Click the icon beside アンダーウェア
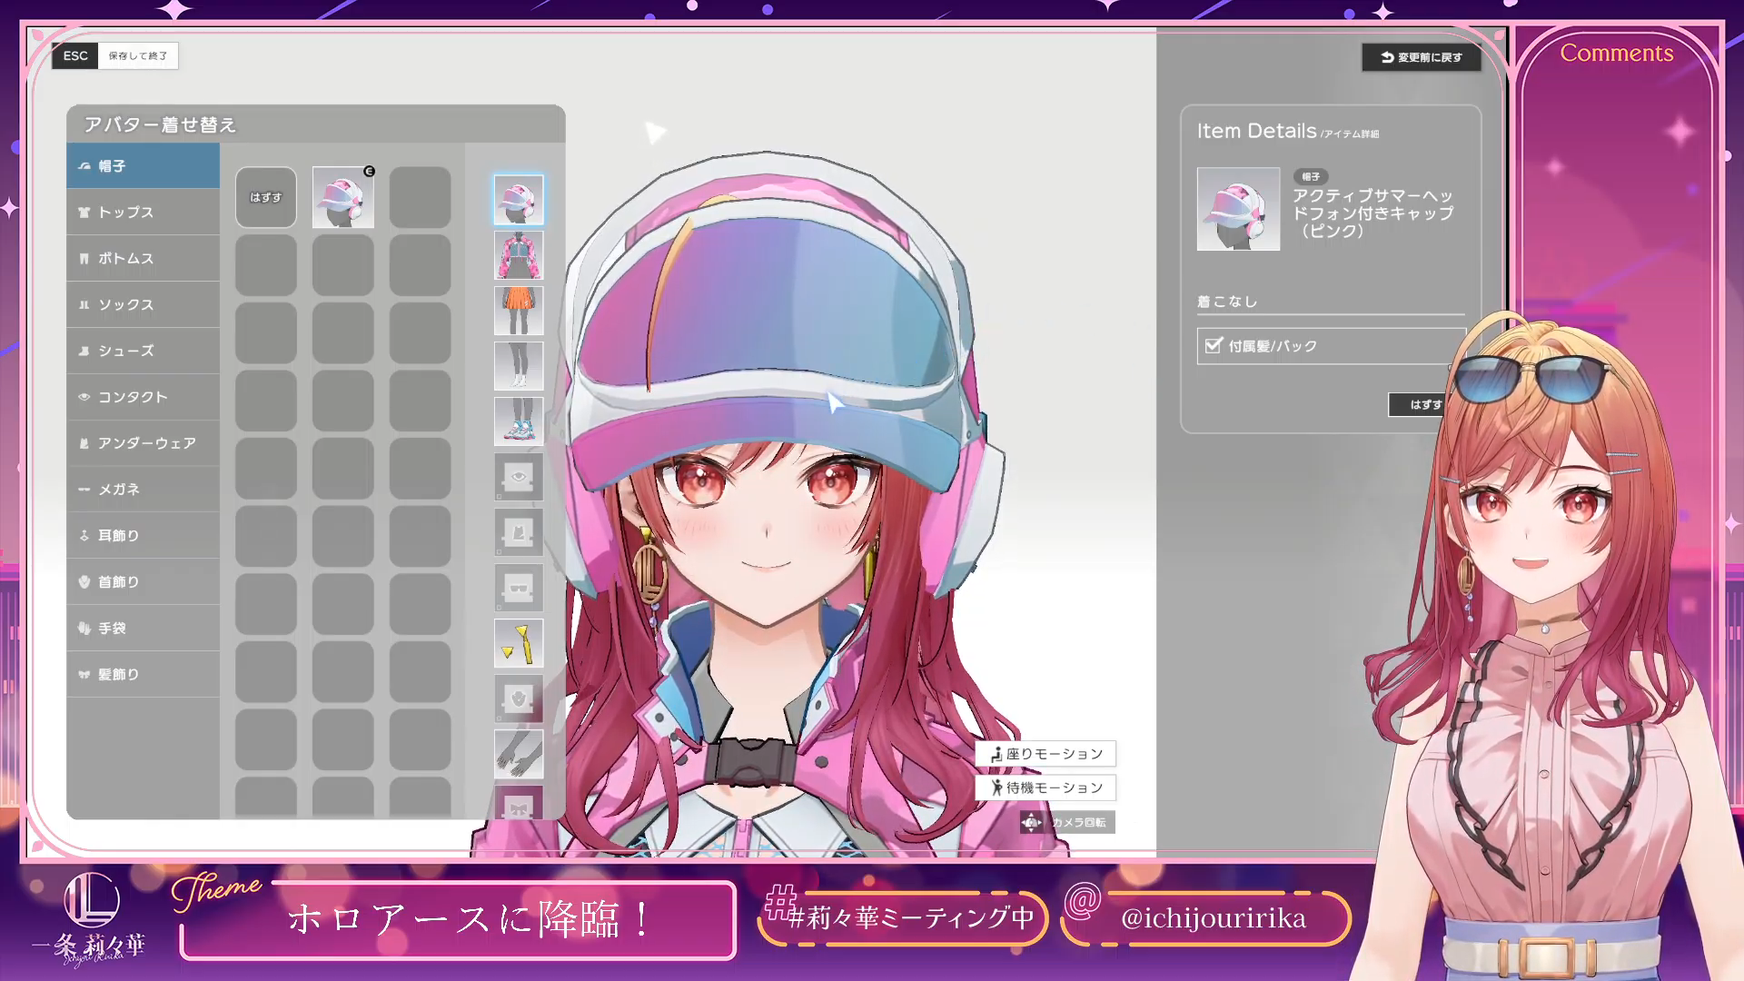Viewport: 1744px width, 981px height. coord(84,443)
